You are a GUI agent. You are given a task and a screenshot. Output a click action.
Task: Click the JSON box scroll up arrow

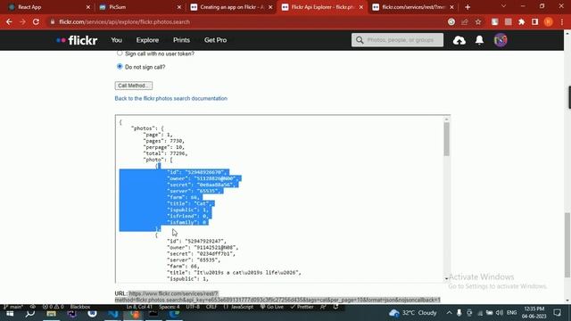pyautogui.click(x=446, y=119)
